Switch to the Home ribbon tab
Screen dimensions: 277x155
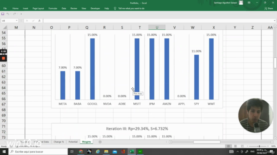point(16,8)
